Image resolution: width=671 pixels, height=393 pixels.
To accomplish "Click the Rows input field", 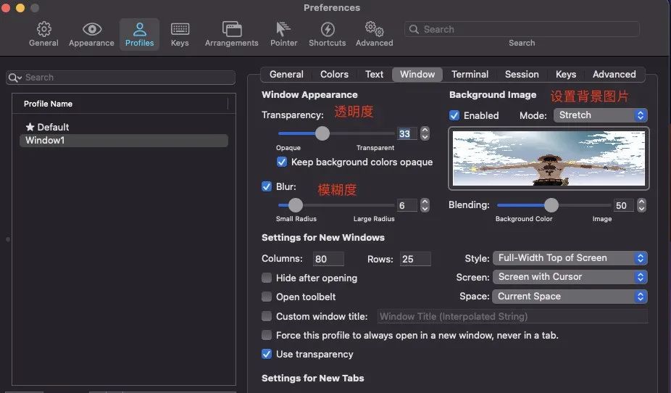I will (415, 259).
